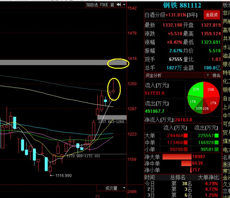Screen dimensions: 230x198
Task: Click the net inflow value 26163.8
Action: (x=184, y=120)
